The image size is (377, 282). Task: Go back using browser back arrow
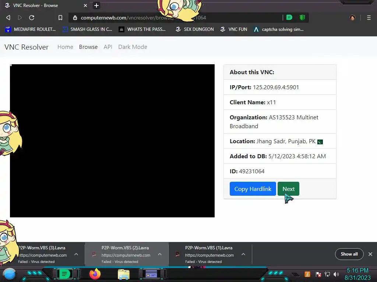coord(8,18)
